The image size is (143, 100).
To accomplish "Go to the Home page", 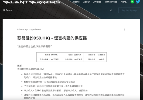I will pos(76,2).
